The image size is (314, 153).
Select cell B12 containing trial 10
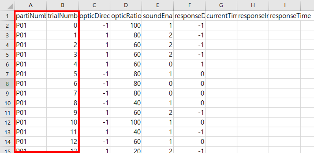coord(62,122)
